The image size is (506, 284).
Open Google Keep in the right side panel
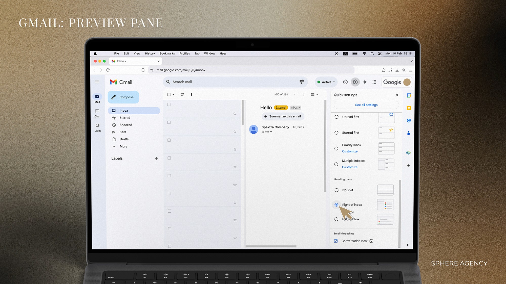(408, 108)
